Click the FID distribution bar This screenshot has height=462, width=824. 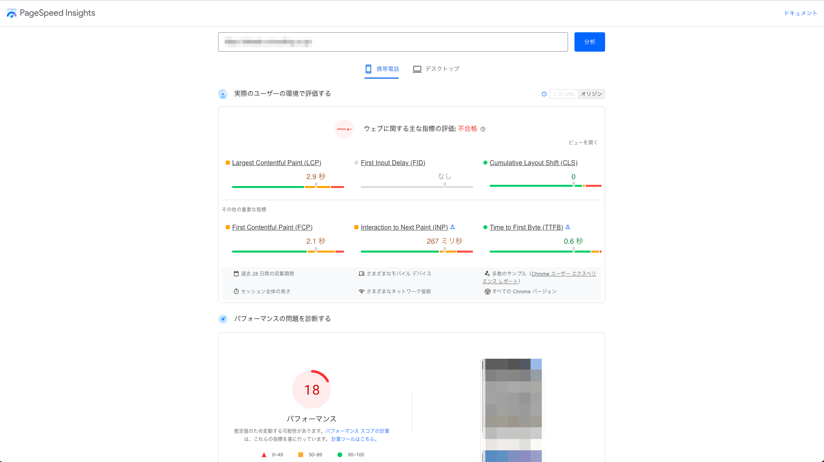pos(416,187)
